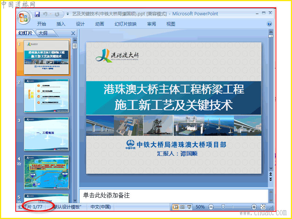Select slide 3 thumbnail 工程概况
The height and width of the screenshot is (219, 292).
[x=46, y=134]
